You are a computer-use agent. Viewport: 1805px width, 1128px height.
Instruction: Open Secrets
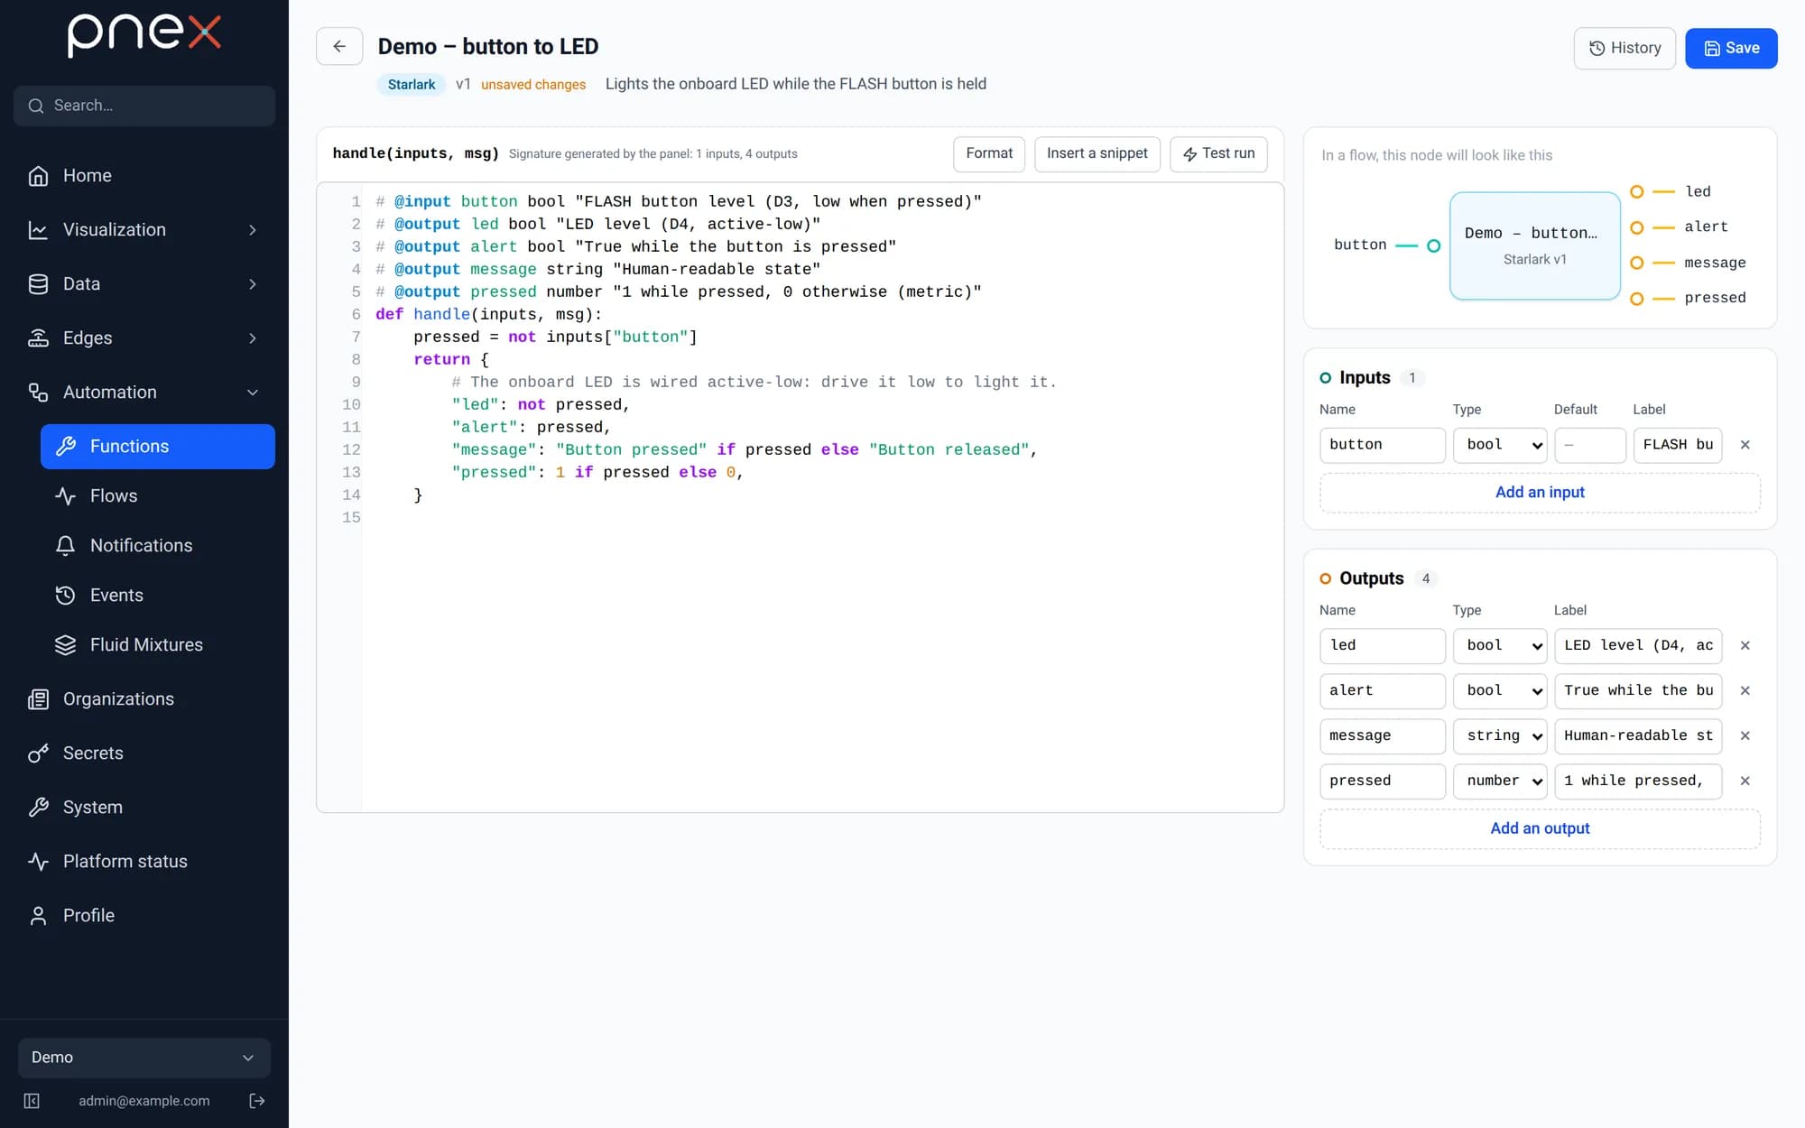[144, 754]
